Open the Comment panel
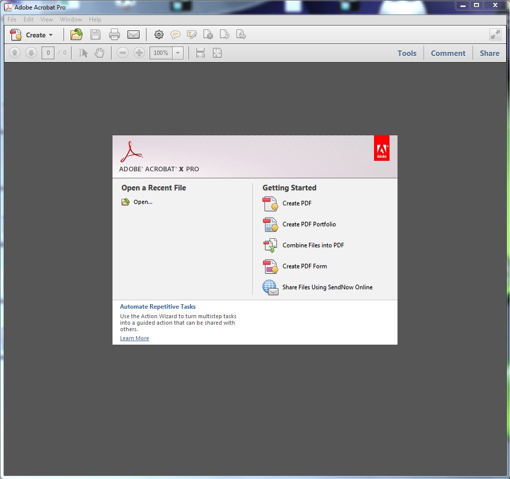 (x=447, y=53)
